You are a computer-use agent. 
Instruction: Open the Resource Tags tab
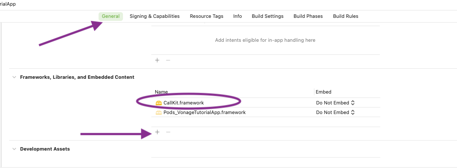pyautogui.click(x=206, y=16)
